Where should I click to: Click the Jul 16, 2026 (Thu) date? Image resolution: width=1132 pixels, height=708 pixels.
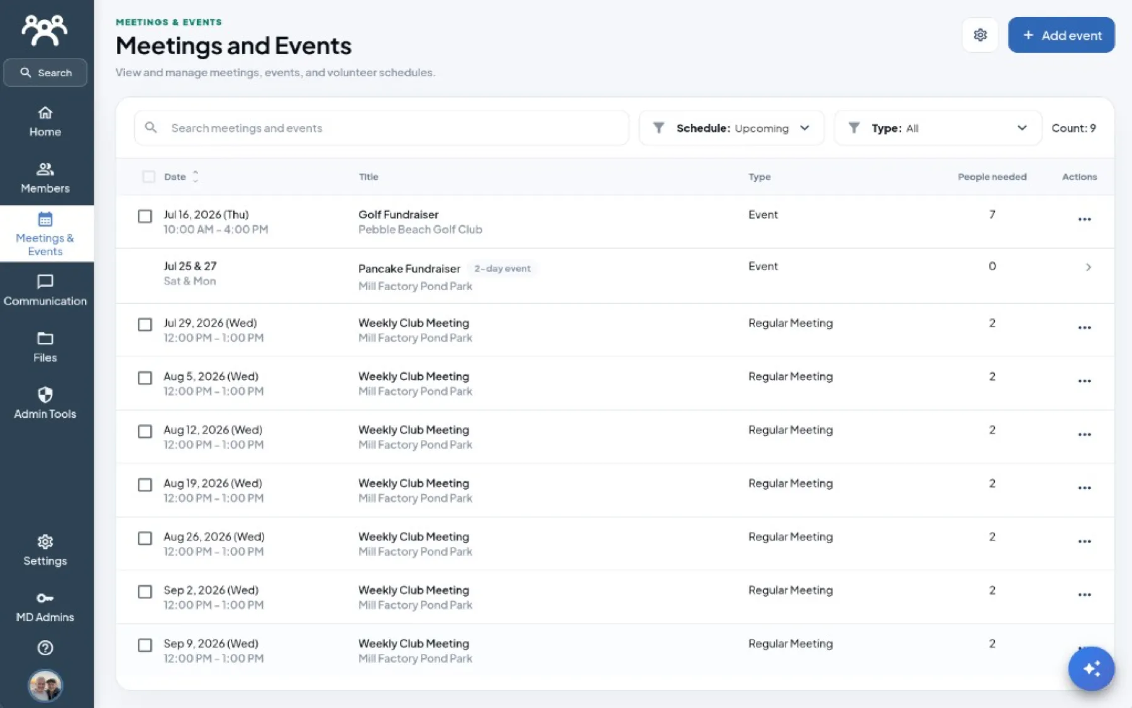[x=206, y=215]
